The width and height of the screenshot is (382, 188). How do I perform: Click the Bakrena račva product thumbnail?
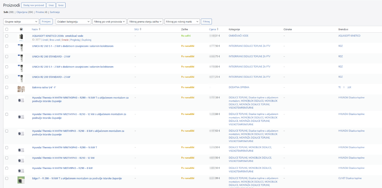click(21, 89)
